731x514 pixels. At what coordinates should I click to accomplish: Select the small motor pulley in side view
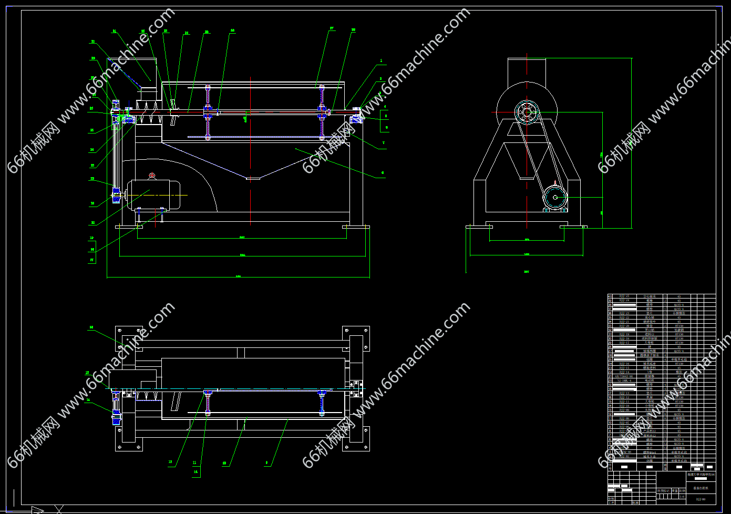tap(555, 198)
